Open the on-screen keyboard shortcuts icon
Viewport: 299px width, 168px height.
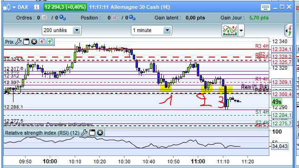(266, 7)
